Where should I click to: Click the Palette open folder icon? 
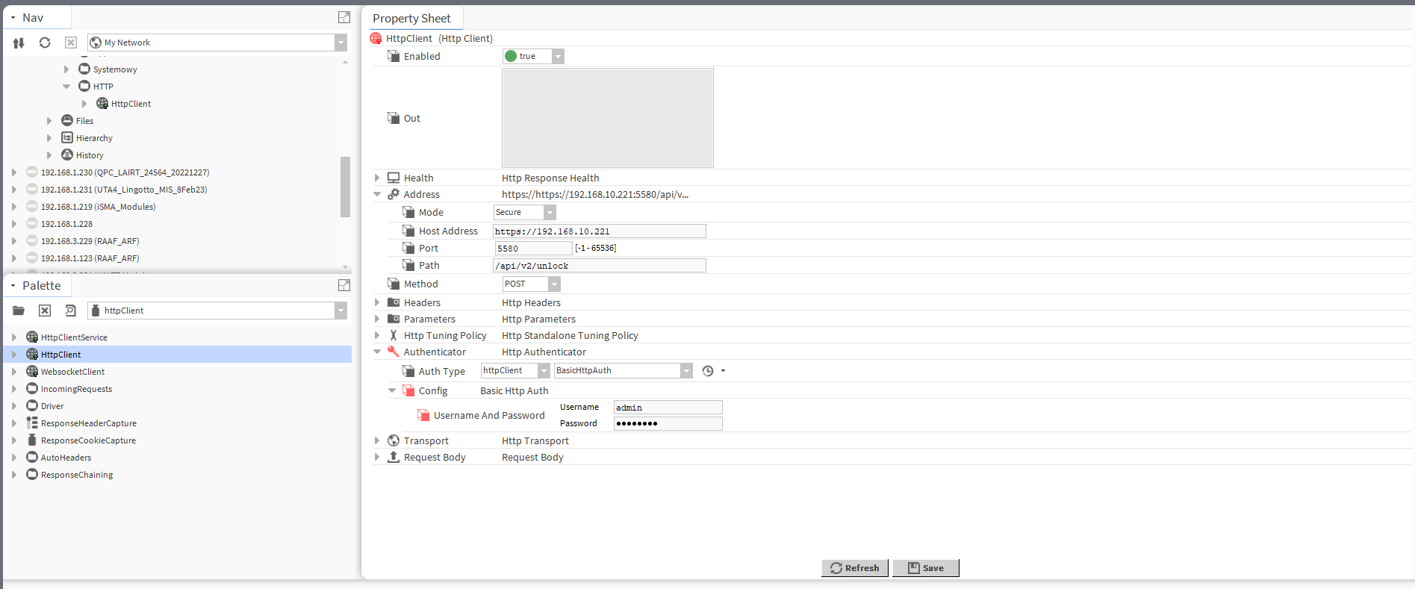point(19,311)
